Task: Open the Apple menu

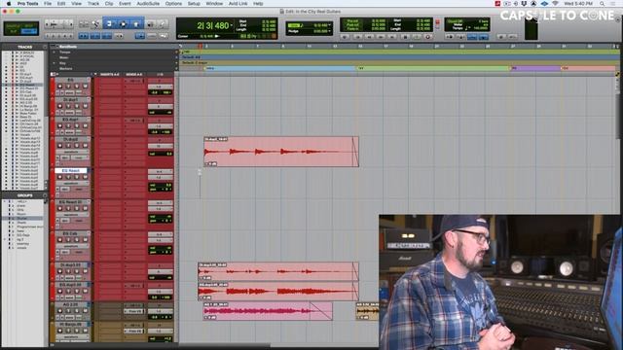Action: 9,4
